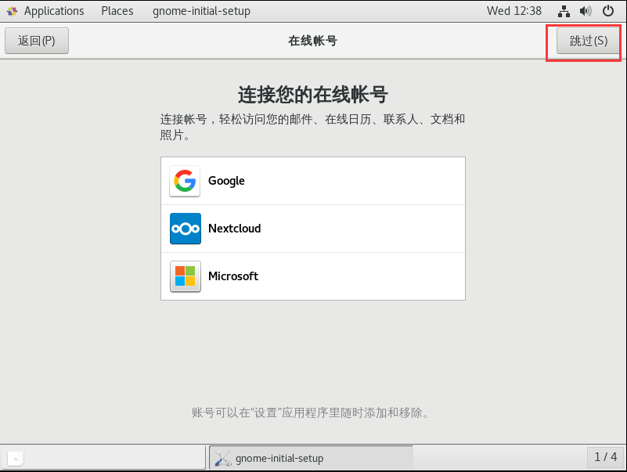Select the Nextcloud account provider icon
Viewport: 627px width, 472px height.
185,229
